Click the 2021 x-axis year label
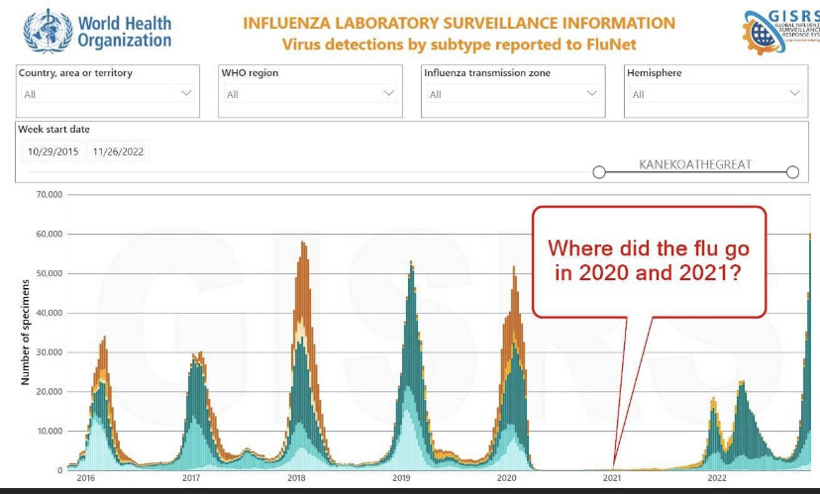Viewport: 820px width, 494px height. (612, 478)
